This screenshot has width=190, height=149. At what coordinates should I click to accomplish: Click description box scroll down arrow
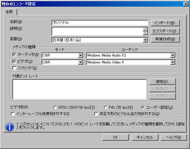145,33
